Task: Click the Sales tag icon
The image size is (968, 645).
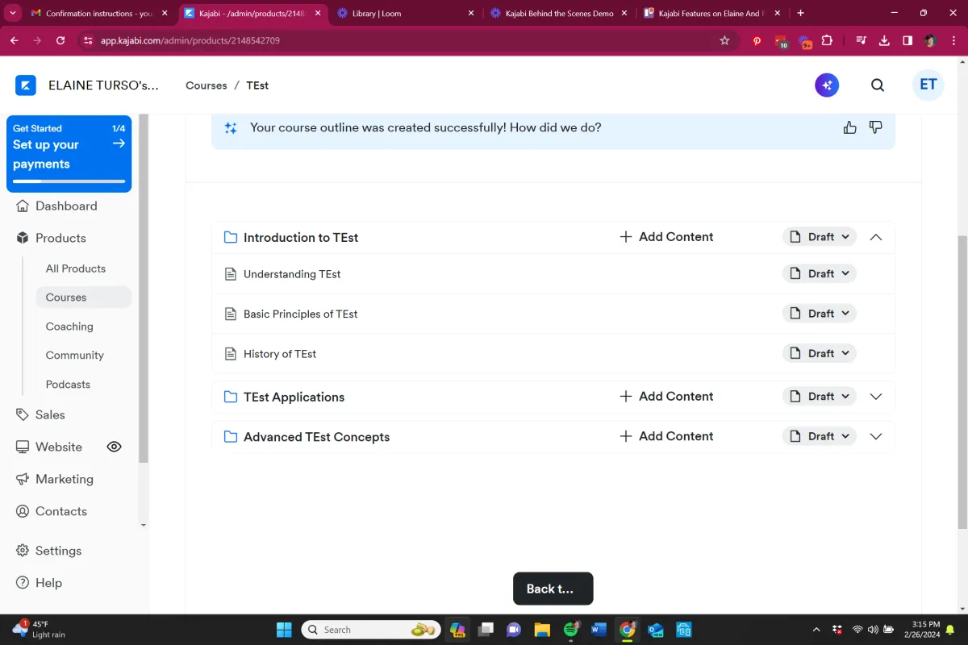Action: [x=23, y=414]
